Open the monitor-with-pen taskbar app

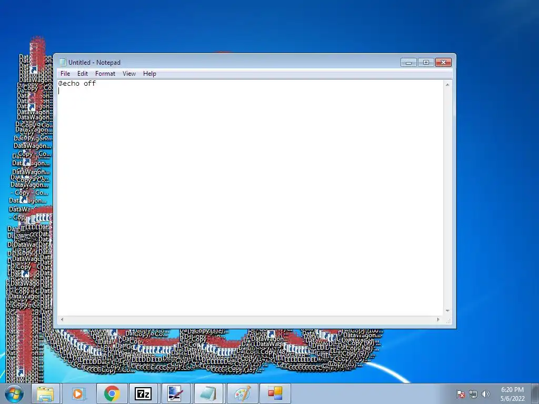click(176, 393)
